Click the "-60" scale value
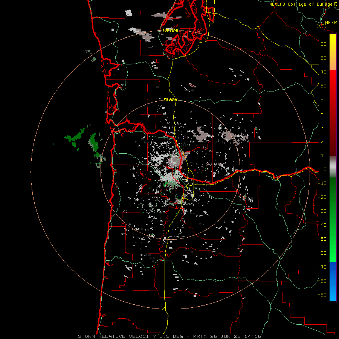This screenshot has height=339, width=339. 322,253
